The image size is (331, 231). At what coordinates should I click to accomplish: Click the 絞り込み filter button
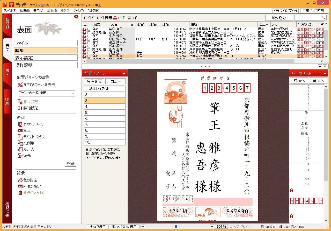point(279,18)
